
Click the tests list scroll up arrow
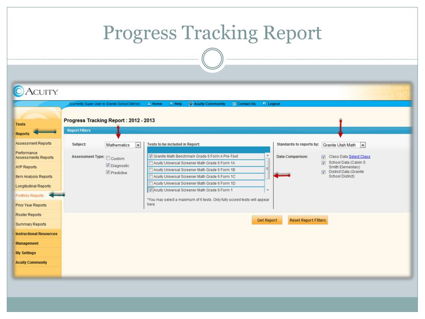268,155
